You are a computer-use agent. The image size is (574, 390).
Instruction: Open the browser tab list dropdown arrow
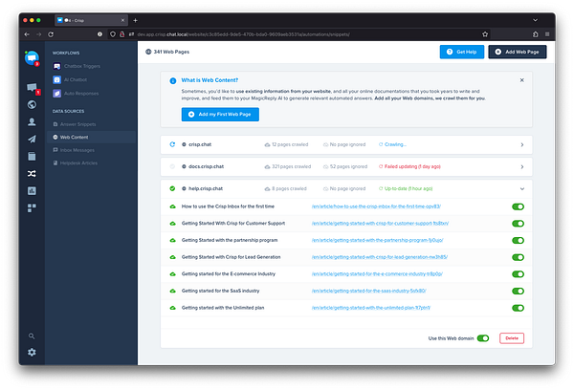(x=535, y=20)
